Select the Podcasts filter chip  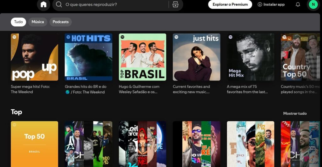(x=61, y=22)
